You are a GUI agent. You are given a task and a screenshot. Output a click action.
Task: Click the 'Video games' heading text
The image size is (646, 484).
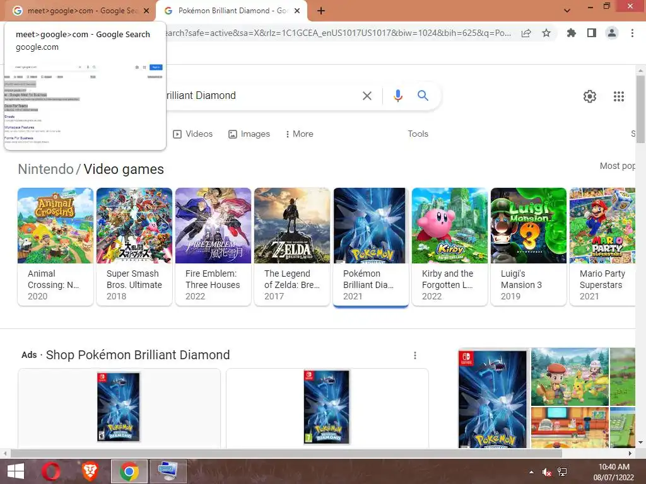point(124,169)
